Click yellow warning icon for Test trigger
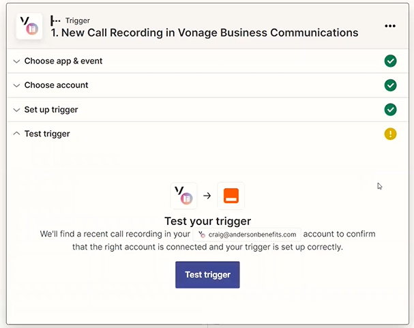414x328 pixels. click(390, 134)
